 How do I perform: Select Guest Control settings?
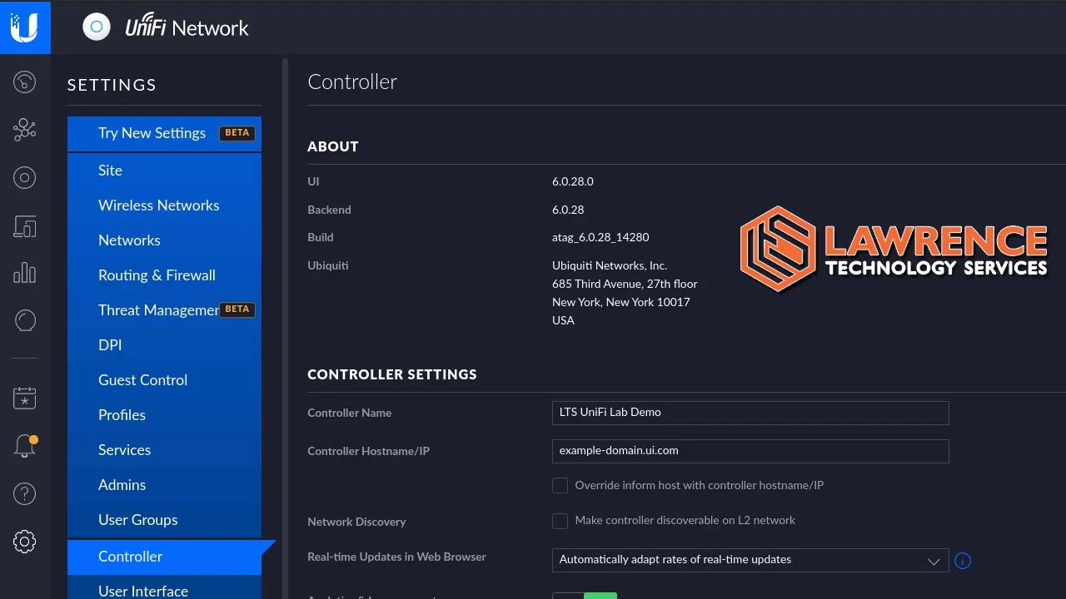click(x=164, y=379)
